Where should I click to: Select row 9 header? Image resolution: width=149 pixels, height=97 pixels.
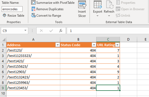click(x=3, y=88)
